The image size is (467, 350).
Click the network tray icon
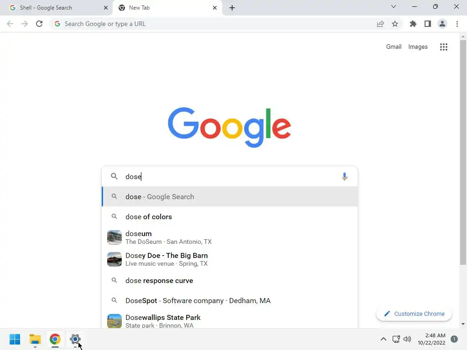coord(396,339)
